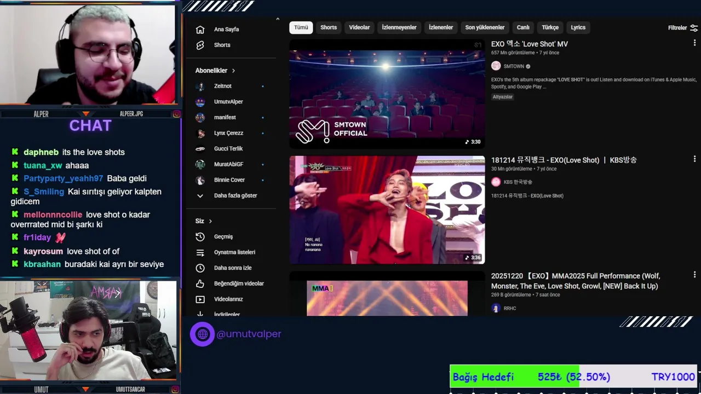Viewport: 701px width, 394px height.
Task: Open manifest channel avatar
Action: point(200,117)
